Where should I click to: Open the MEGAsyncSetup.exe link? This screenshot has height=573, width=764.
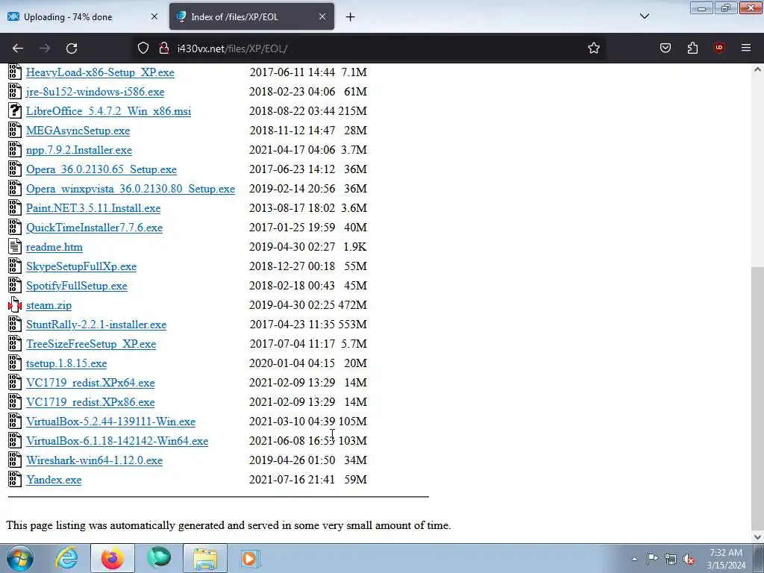tap(78, 131)
